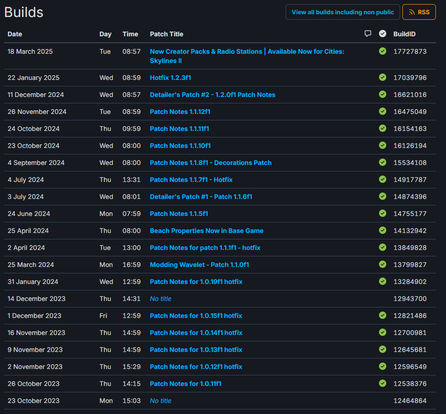The image size is (446, 414).
Task: Select the date 4 September 2024
Action: (x=36, y=163)
